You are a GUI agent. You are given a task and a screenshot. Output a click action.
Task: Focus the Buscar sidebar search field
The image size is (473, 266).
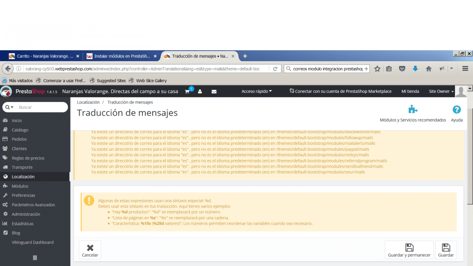pyautogui.click(x=42, y=107)
